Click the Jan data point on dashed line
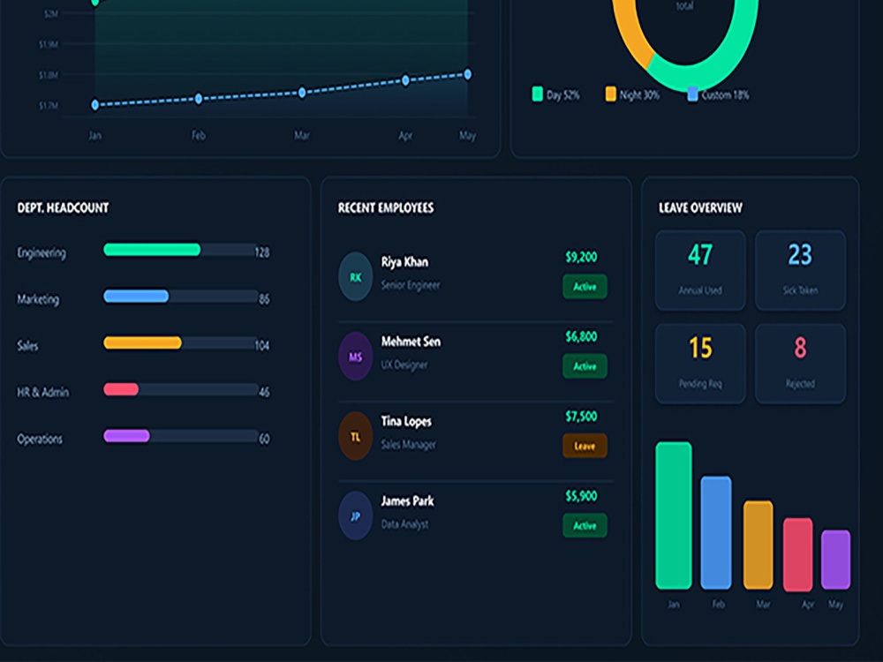 pyautogui.click(x=95, y=105)
